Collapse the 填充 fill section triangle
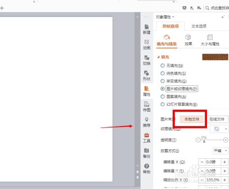This screenshot has height=189, width=229. tap(158, 57)
